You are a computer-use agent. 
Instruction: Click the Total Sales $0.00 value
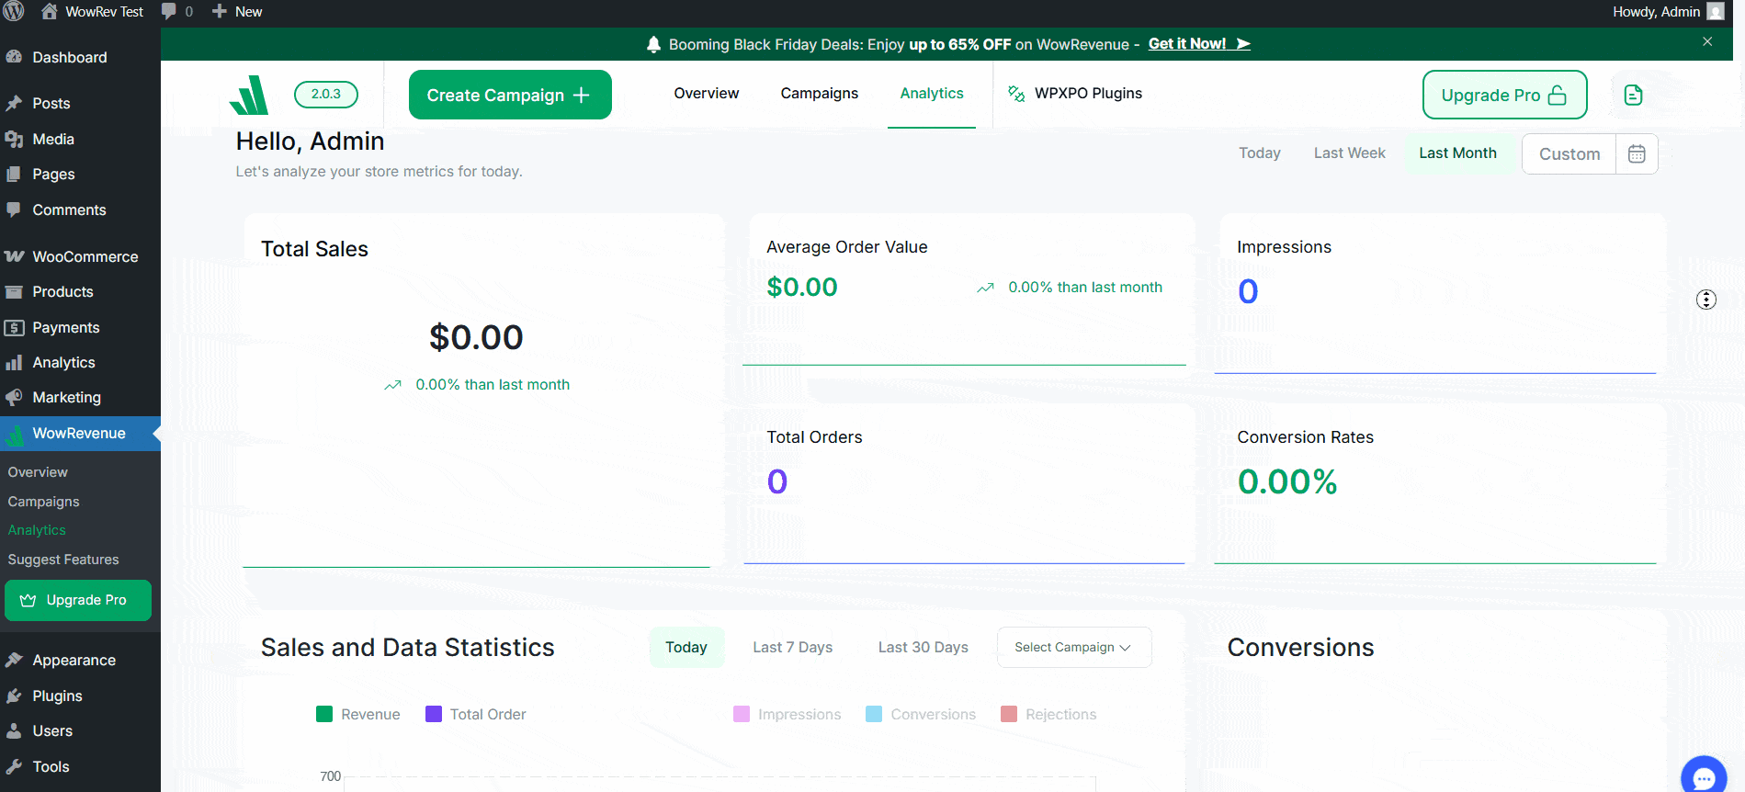point(476,338)
